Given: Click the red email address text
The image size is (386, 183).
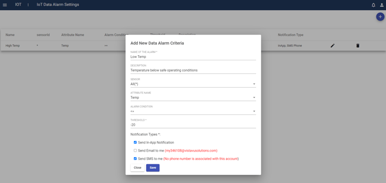Looking at the screenshot, I should click(x=191, y=151).
